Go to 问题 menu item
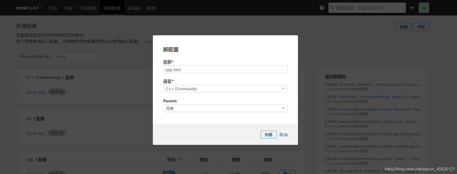 point(68,8)
